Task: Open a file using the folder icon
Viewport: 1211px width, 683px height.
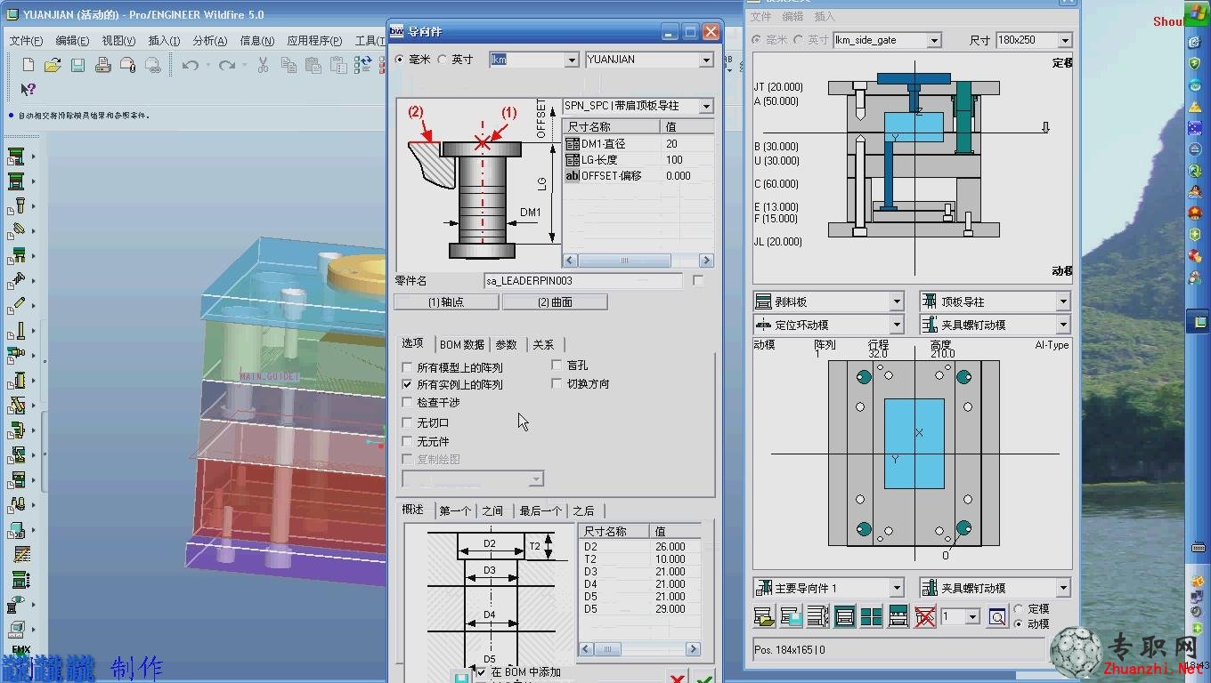Action: pos(53,65)
